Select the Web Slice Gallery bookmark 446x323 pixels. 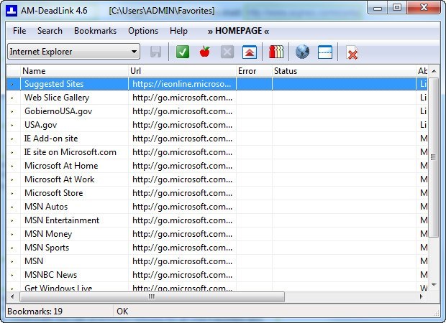click(x=57, y=98)
